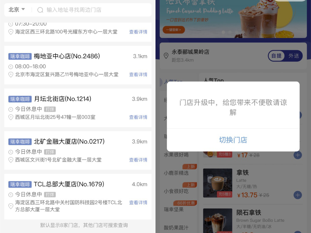Click the 打烊 badge on 北矿金融大厦店
311x233 pixels.
pyautogui.click(x=50, y=152)
